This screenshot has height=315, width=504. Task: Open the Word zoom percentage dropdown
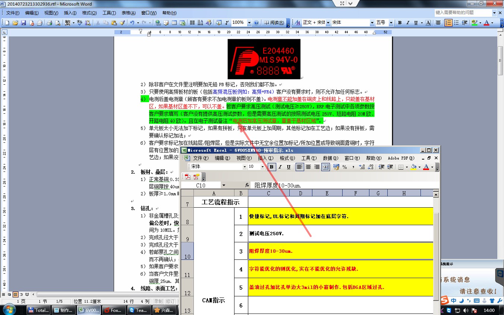tap(249, 23)
